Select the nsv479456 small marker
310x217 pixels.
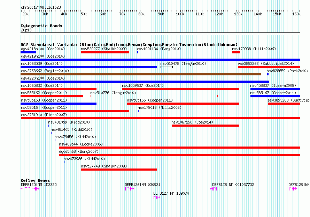(x=55, y=140)
